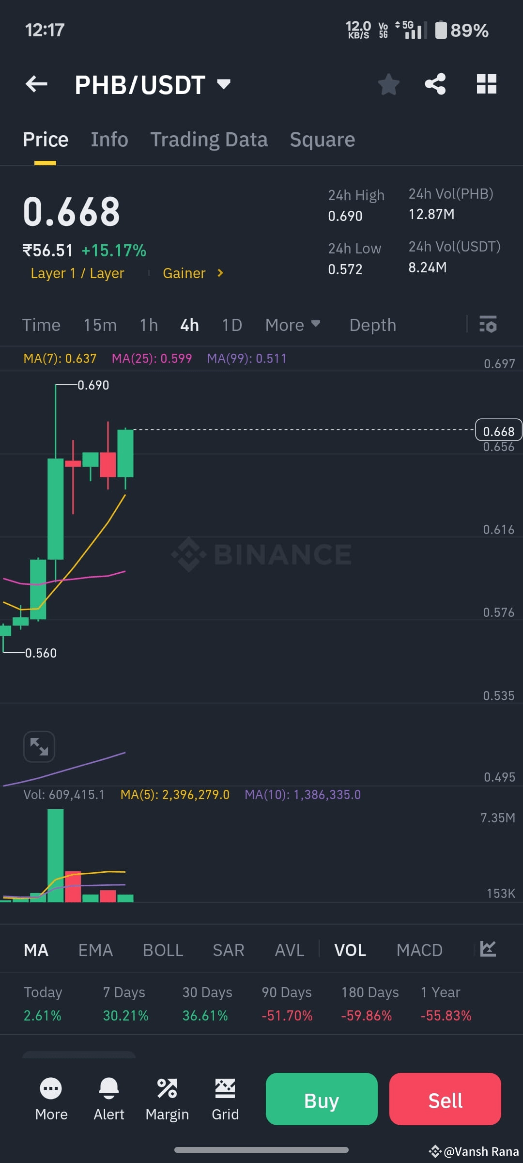Expand chart to fullscreen with arrows icon
Screen dimensions: 523x1163
(39, 746)
